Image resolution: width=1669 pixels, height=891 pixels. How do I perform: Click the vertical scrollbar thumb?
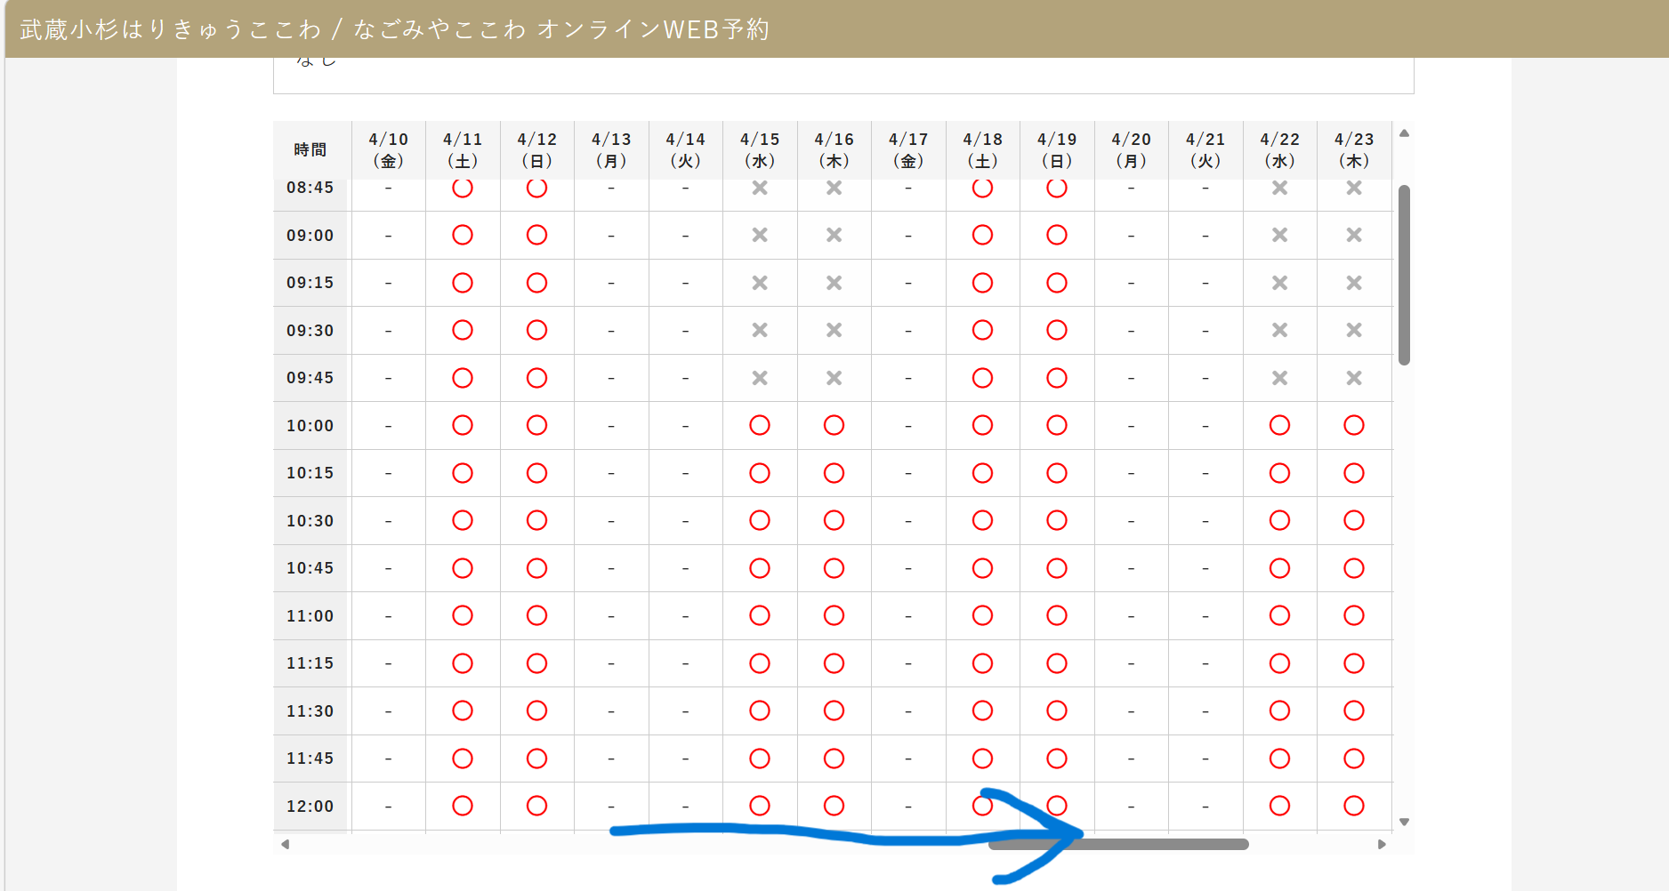pos(1404,274)
